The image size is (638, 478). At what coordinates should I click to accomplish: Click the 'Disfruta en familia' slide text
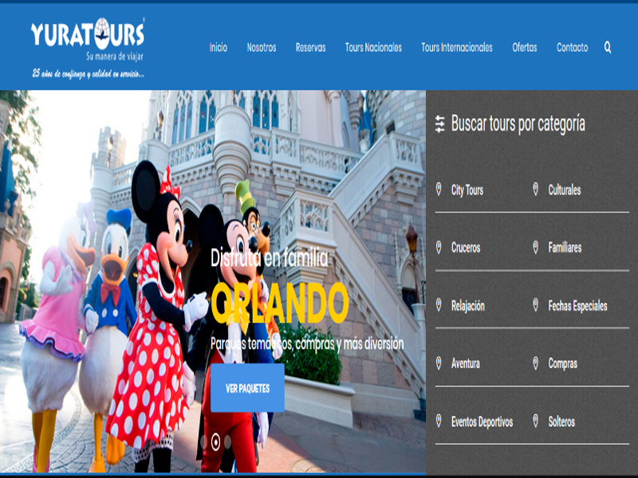270,258
